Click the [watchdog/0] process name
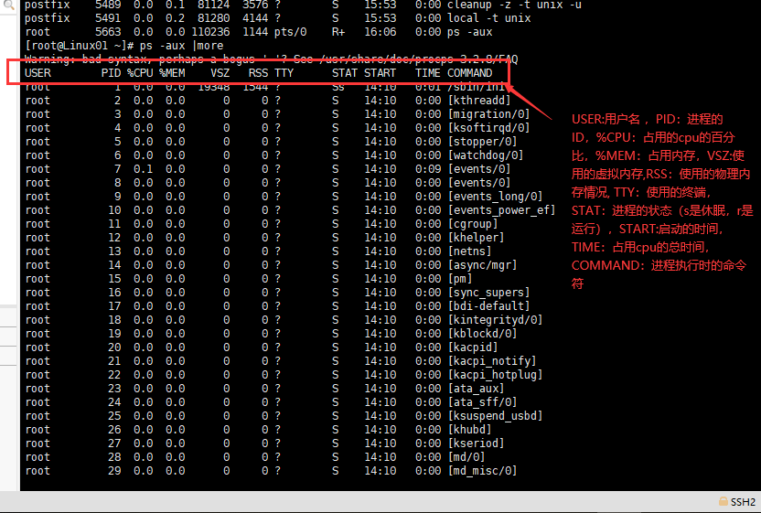Viewport: 761px width, 513px height. click(486, 155)
